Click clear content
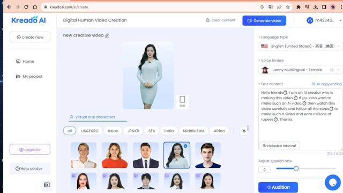This screenshot has height=193, width=343. 220,20
